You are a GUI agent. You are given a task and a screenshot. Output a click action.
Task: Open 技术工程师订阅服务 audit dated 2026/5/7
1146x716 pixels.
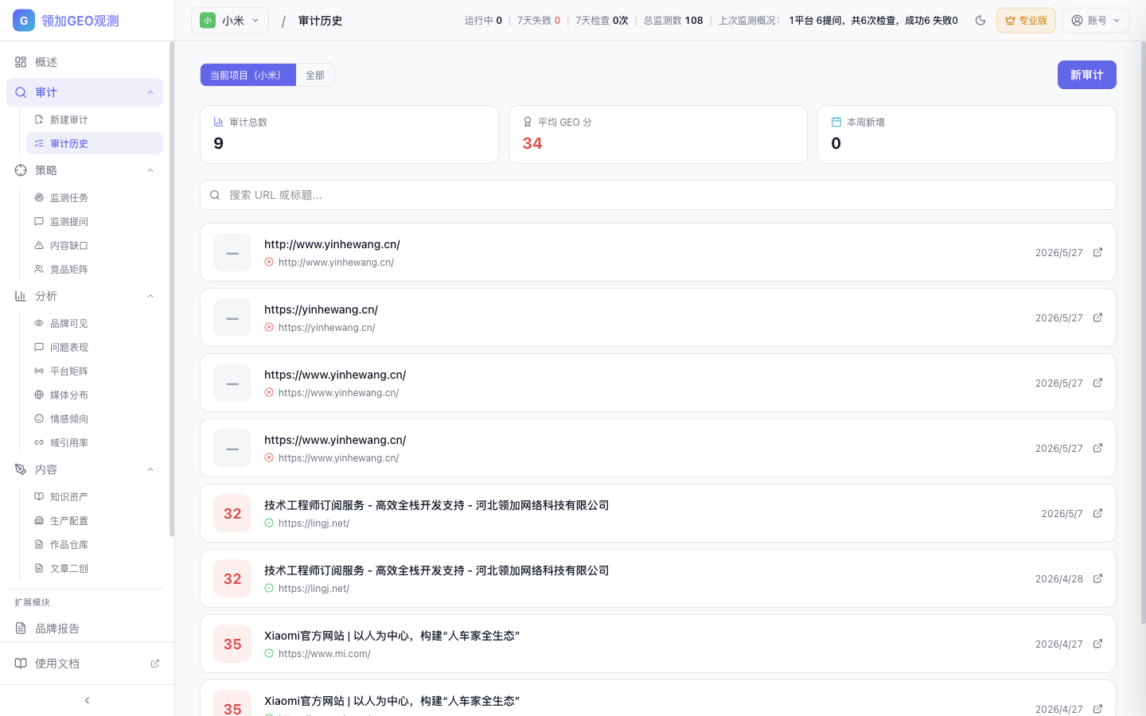(437, 505)
